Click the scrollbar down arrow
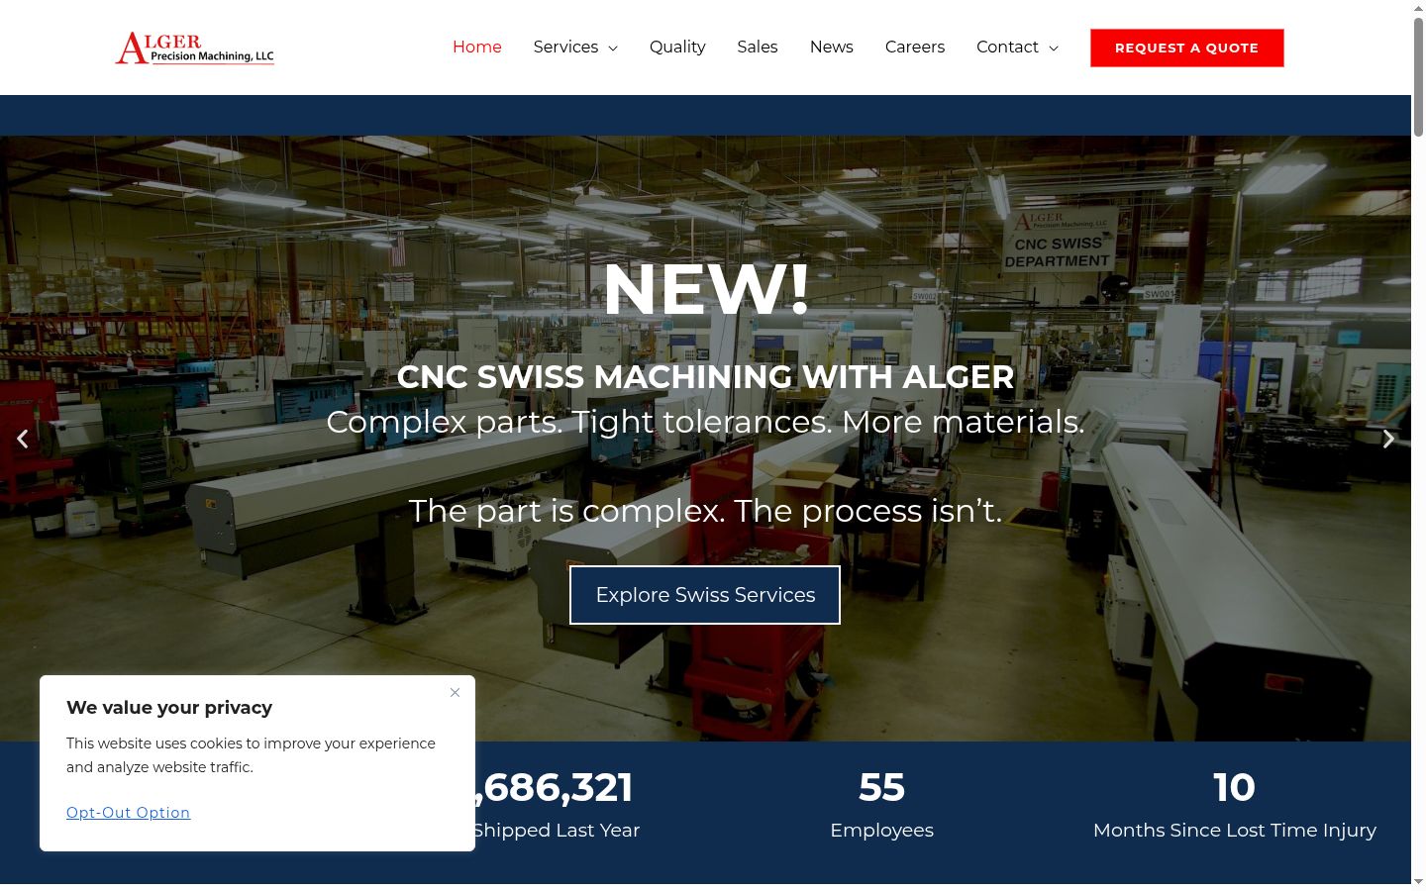 pos(1418,881)
